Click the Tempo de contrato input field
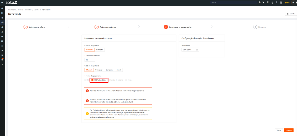The image size is (297, 136). (90, 60)
